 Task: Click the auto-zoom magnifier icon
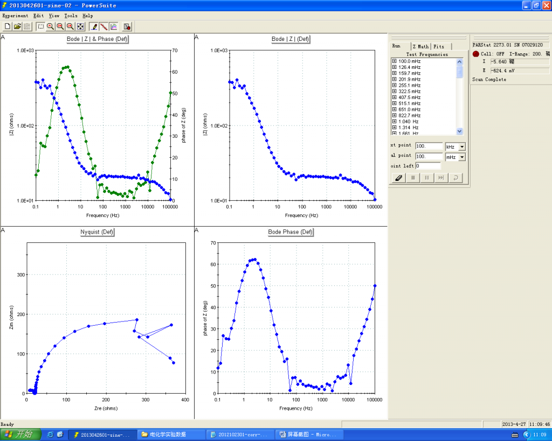(x=50, y=26)
